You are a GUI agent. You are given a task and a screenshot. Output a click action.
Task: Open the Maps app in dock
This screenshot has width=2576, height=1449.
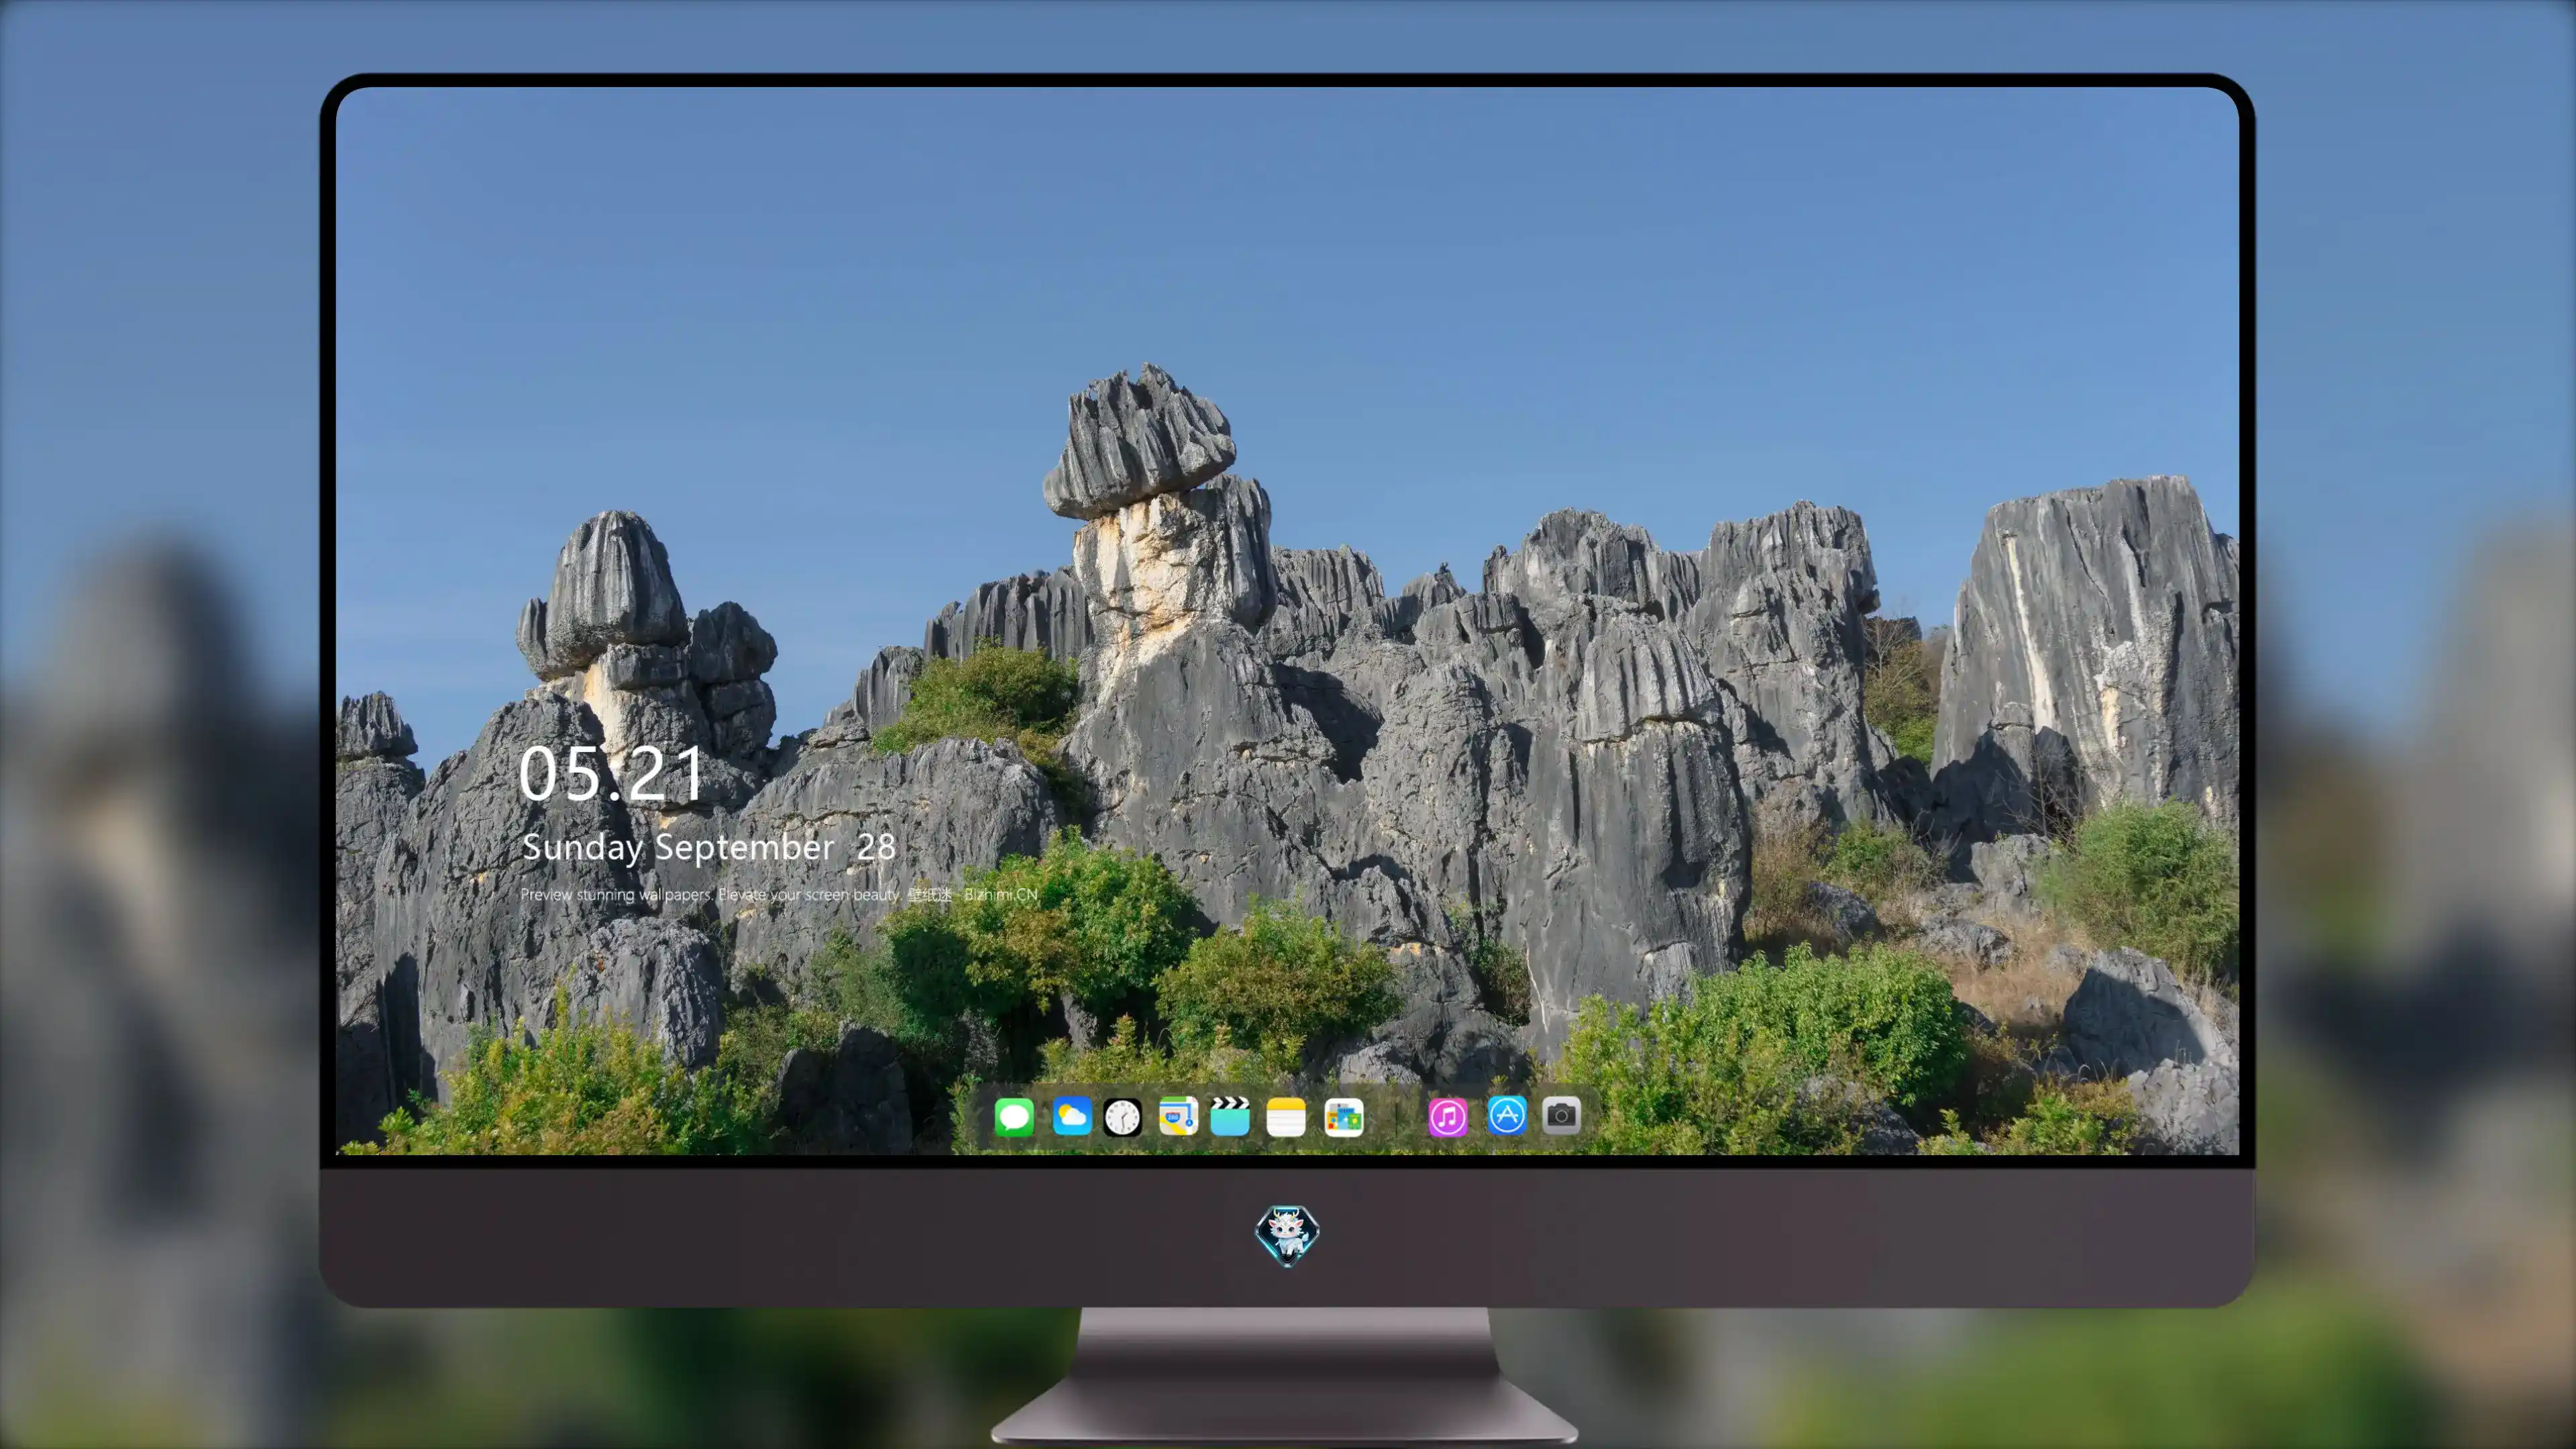tap(1178, 1116)
